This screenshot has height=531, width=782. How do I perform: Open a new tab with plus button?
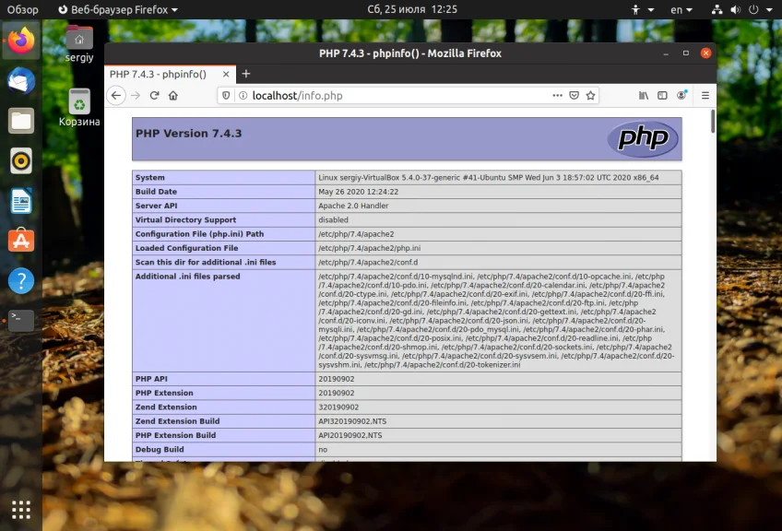coord(246,74)
